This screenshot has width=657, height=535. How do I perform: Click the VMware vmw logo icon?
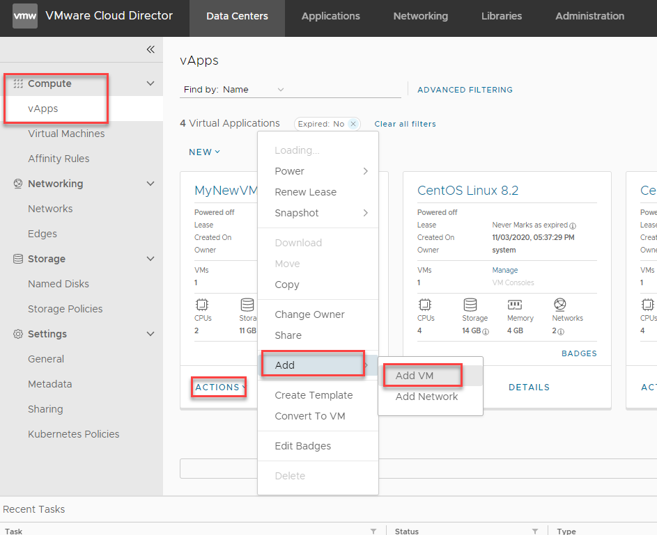click(24, 16)
